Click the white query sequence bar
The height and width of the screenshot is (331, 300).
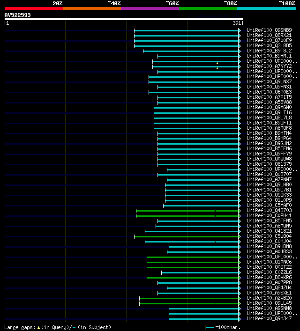(x=124, y=19)
